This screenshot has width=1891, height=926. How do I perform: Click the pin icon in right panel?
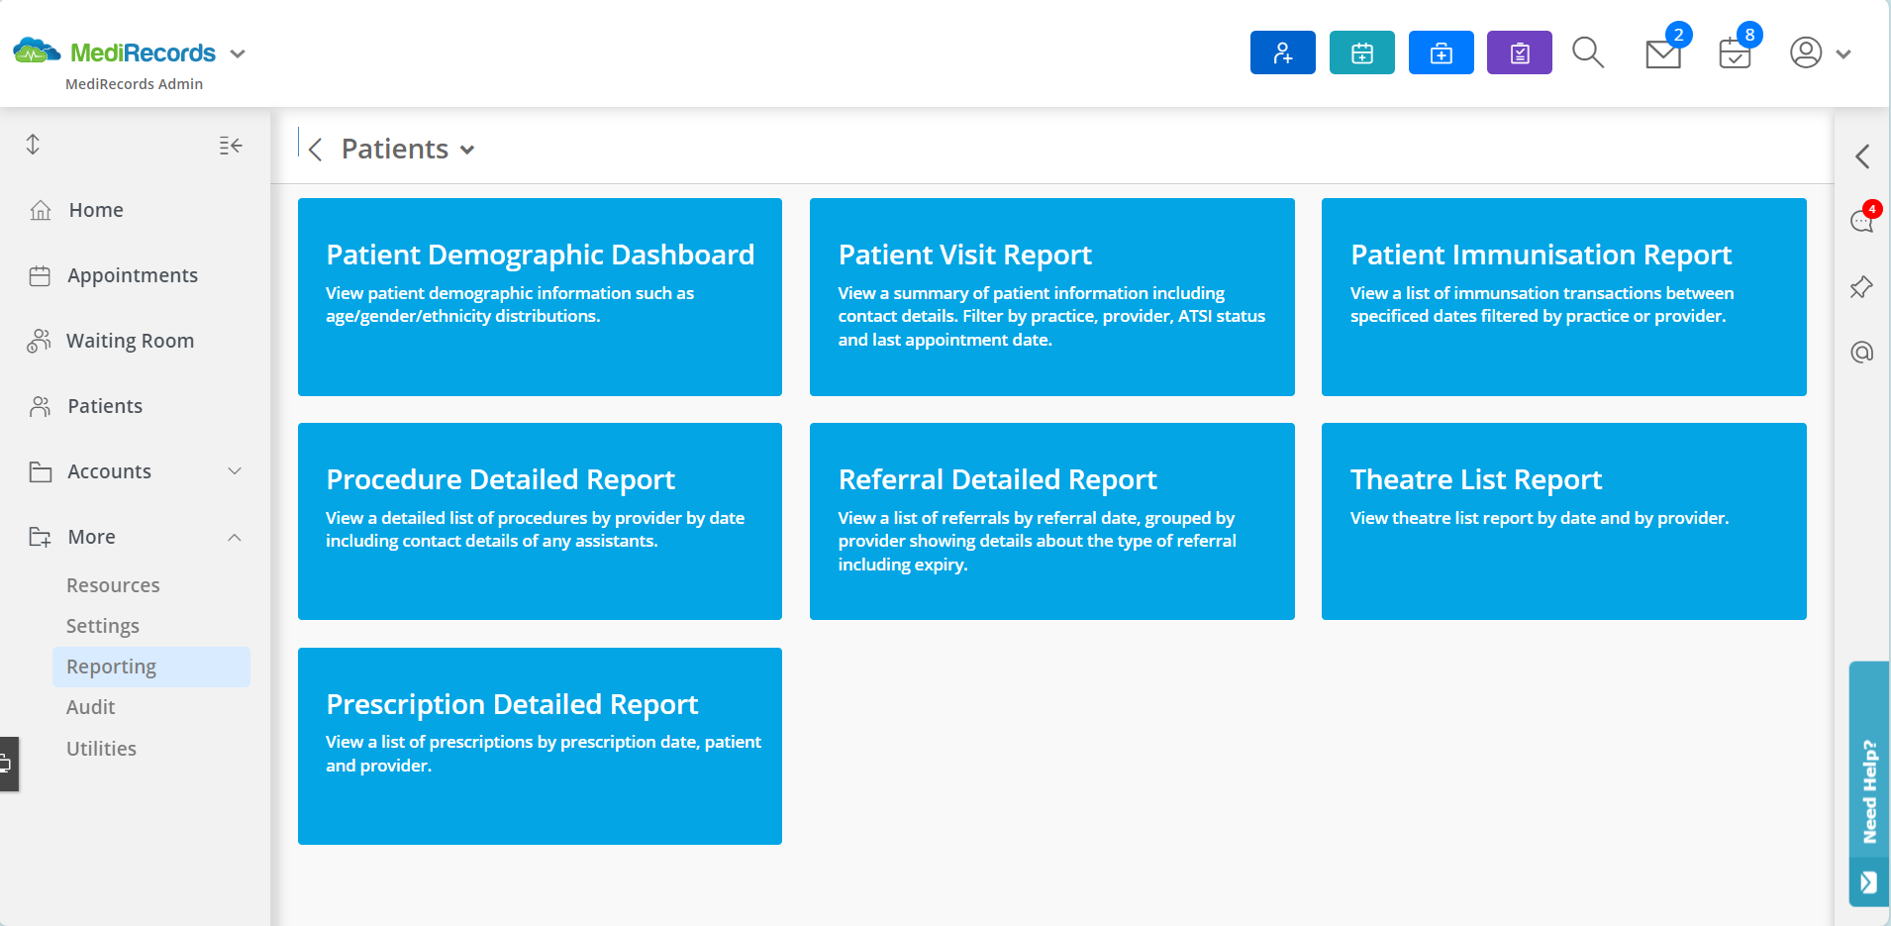point(1861,287)
